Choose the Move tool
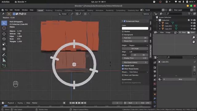The height and width of the screenshot is (111, 197). [4, 34]
